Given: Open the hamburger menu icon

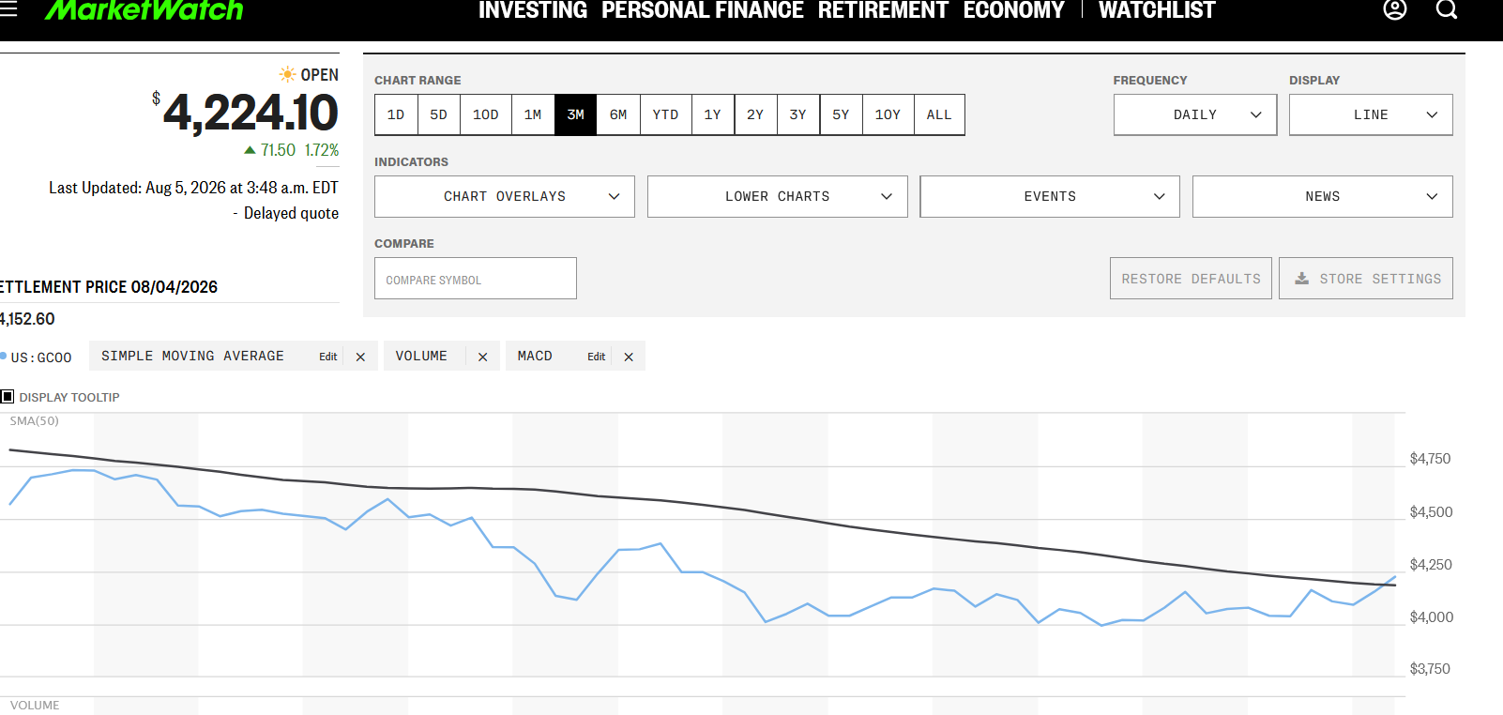Looking at the screenshot, I should (x=8, y=9).
